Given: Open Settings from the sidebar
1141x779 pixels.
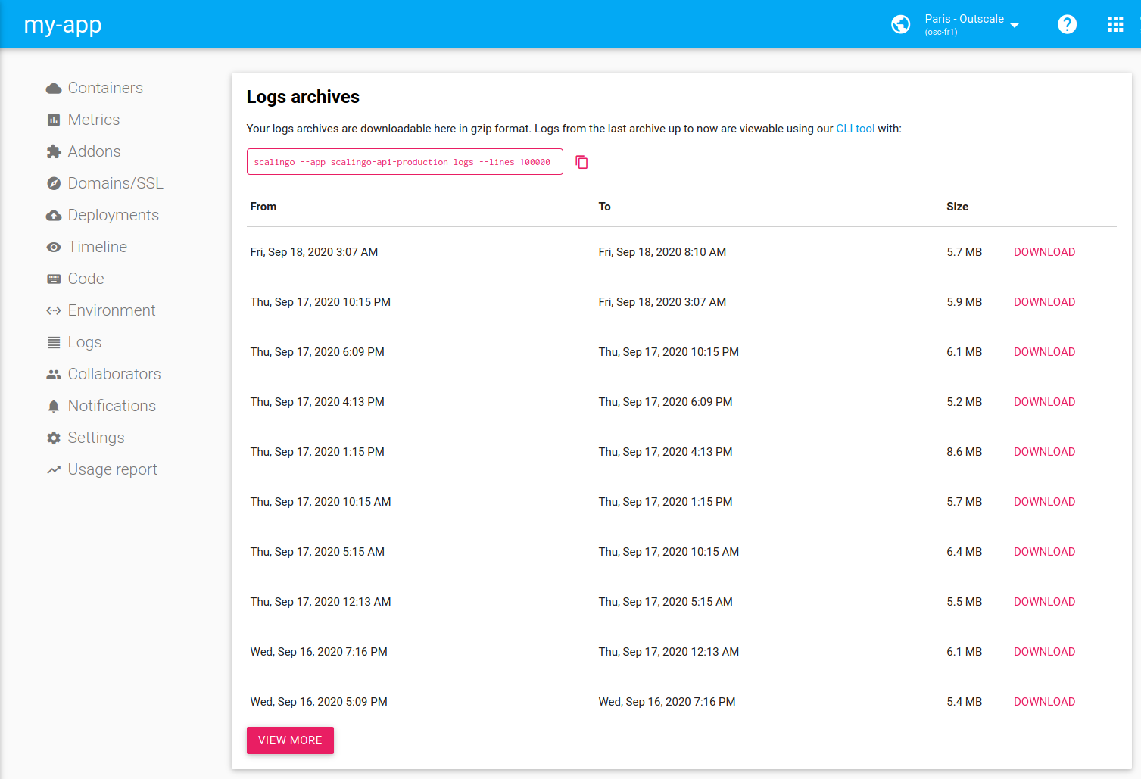Looking at the screenshot, I should (96, 438).
